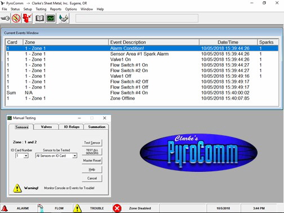Open the book log toolbar icon
Image resolution: width=284 pixels, height=213 pixels.
(39, 19)
